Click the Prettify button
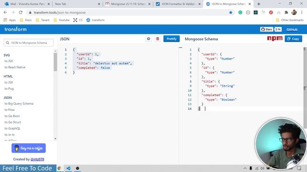The image size is (307, 172). (x=171, y=39)
